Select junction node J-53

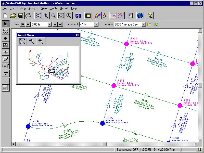click(114, 86)
